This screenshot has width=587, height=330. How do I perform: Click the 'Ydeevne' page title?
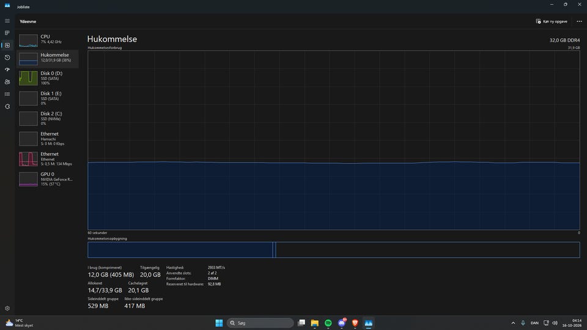click(28, 21)
